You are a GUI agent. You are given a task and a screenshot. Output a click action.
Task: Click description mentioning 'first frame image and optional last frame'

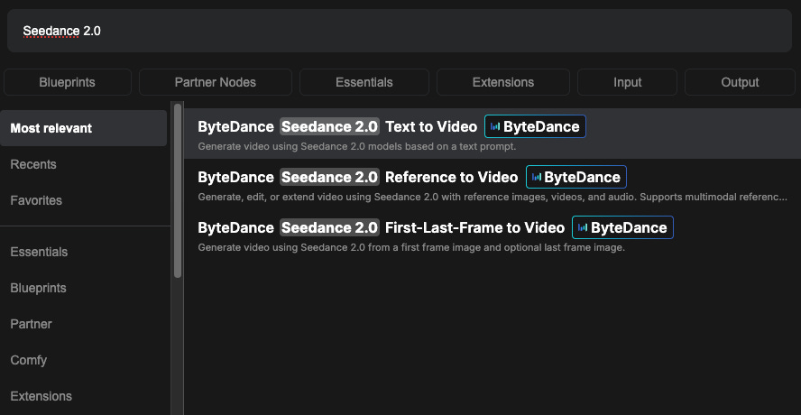tap(411, 248)
